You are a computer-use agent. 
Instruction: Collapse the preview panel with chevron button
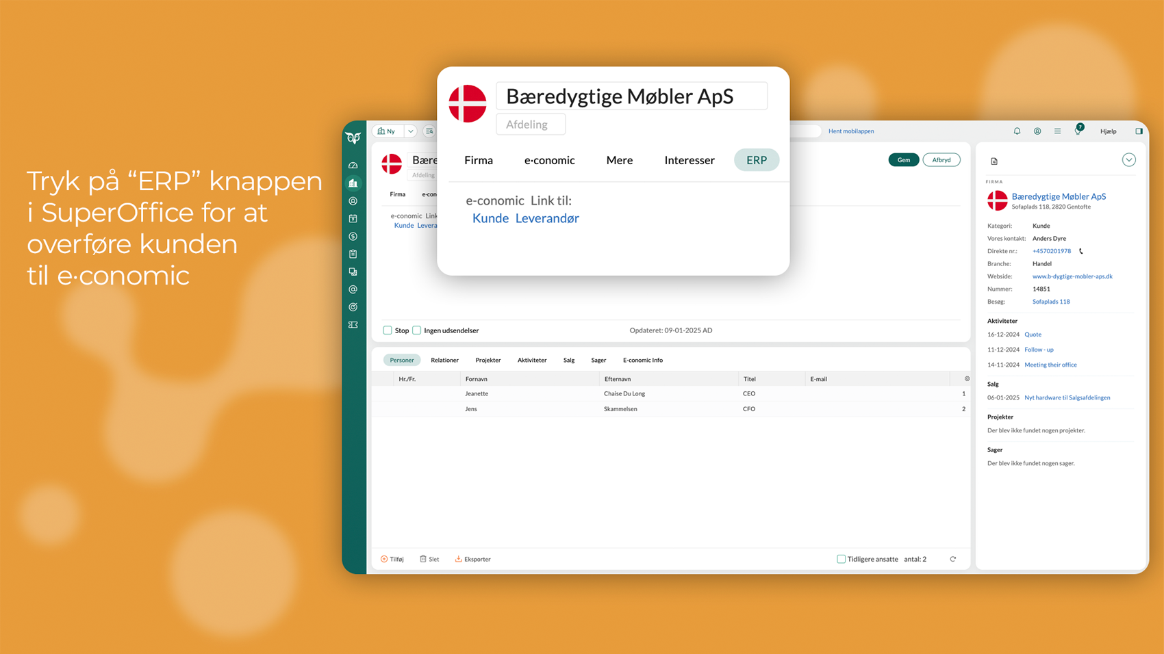[x=1128, y=160]
